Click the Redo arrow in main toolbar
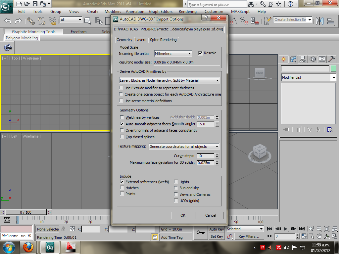Screen dimensions: 339x254 click(19, 21)
